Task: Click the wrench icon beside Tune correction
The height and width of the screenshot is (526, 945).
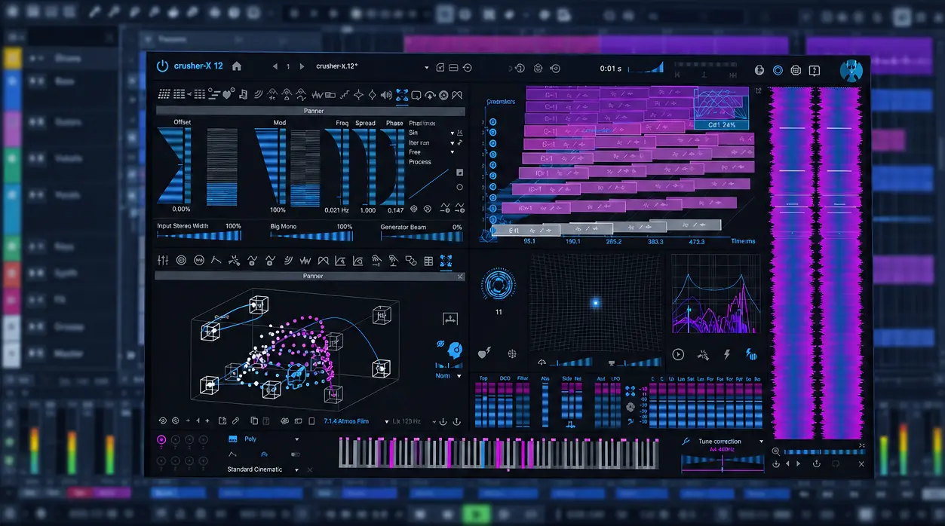Action: (686, 442)
